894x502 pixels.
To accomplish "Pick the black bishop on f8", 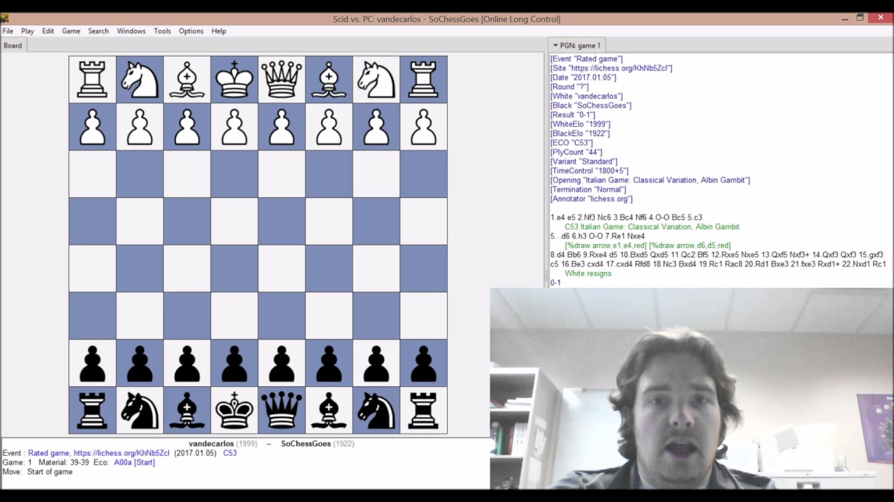I will pos(186,410).
